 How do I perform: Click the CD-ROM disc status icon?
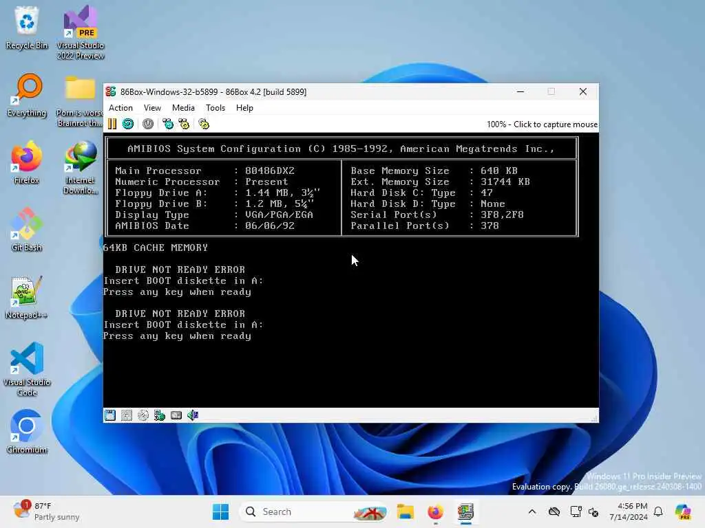coord(143,415)
